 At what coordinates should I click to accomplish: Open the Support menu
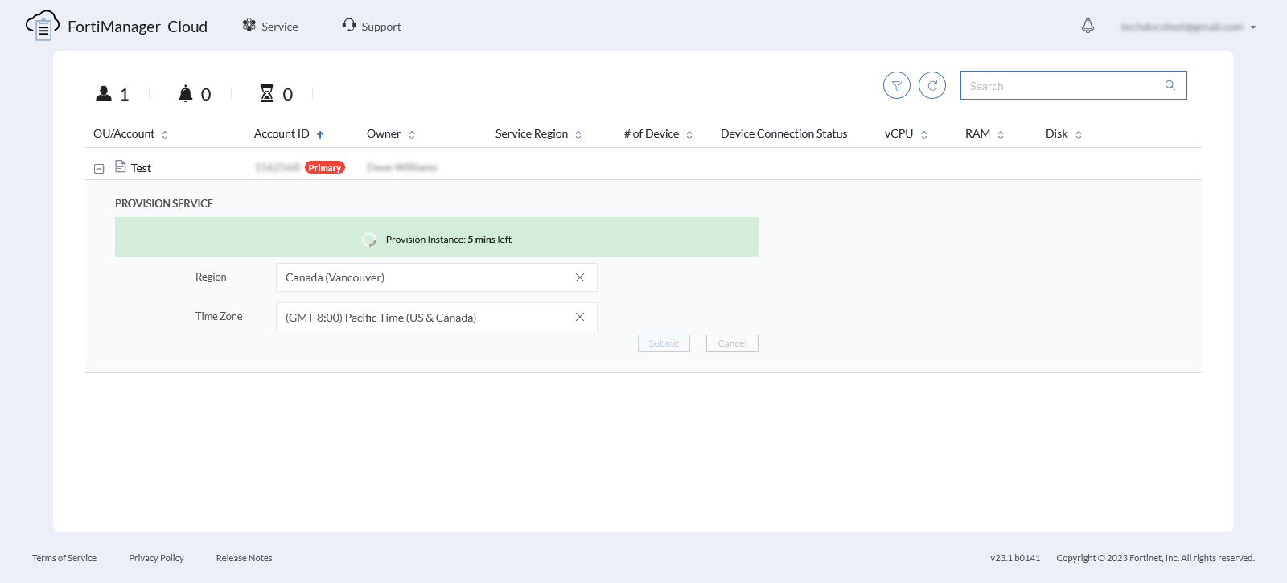[x=372, y=27]
